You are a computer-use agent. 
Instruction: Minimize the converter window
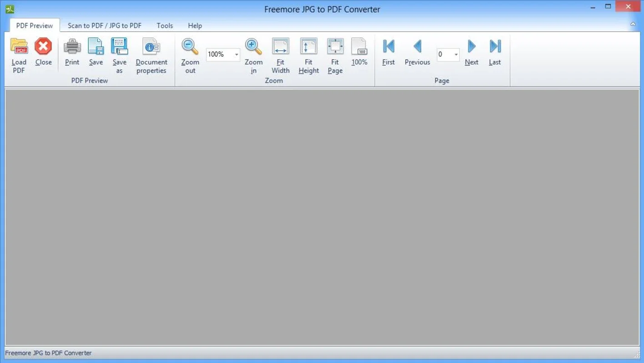[x=593, y=7]
